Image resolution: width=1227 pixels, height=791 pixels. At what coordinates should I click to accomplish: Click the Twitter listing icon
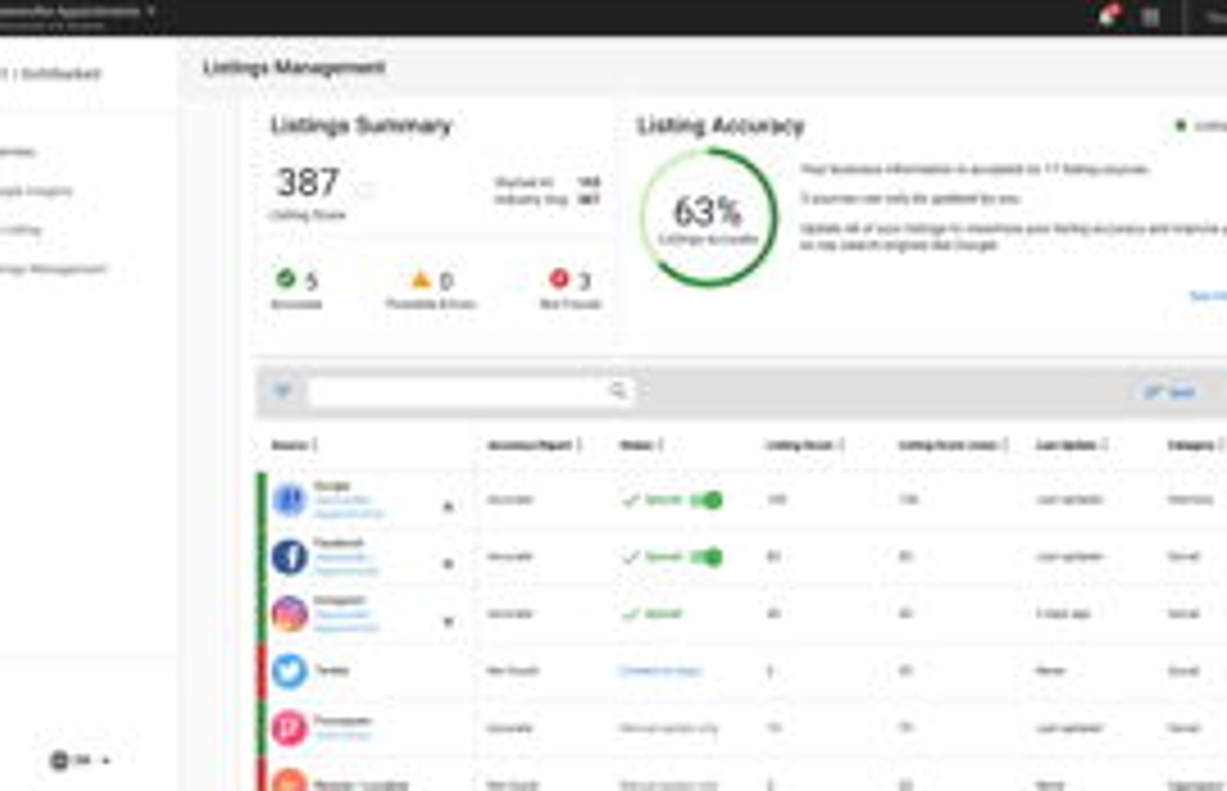(290, 671)
